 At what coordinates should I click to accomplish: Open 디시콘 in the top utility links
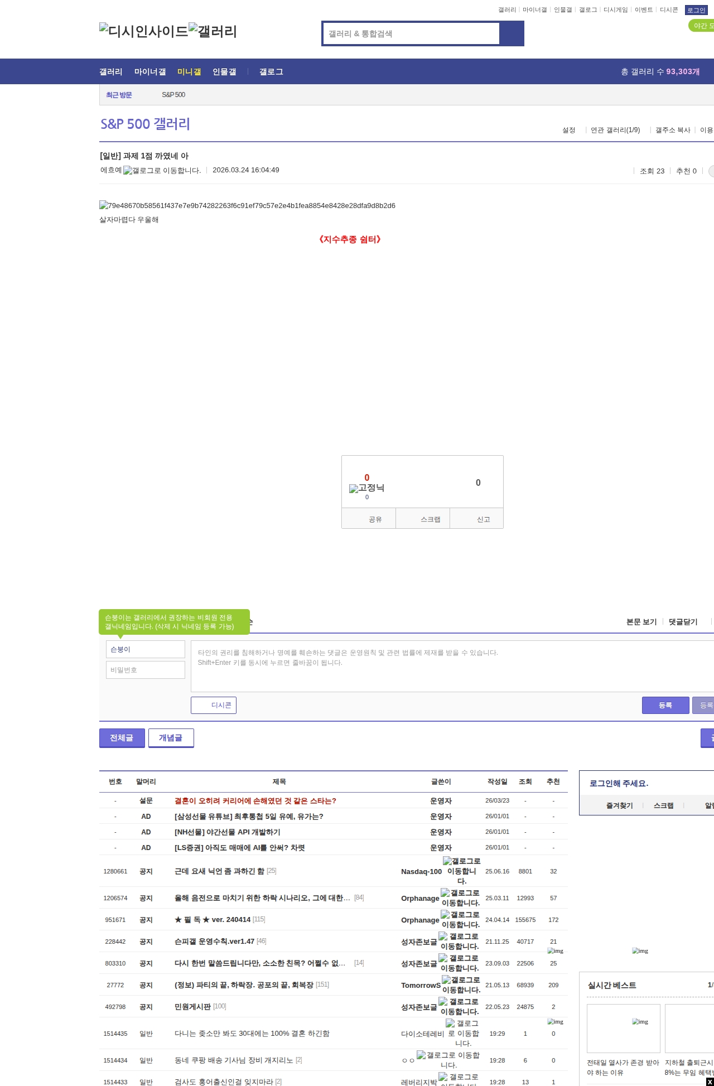click(x=669, y=10)
